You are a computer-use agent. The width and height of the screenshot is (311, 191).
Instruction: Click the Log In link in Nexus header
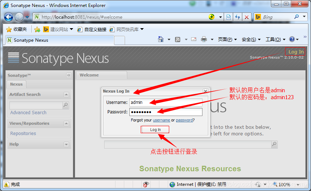pos(296,52)
